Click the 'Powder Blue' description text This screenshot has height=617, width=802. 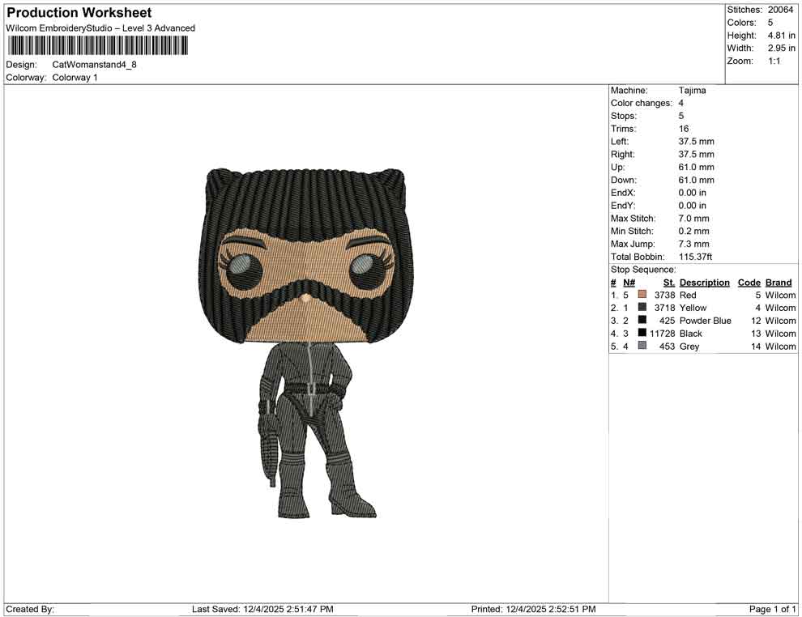(705, 320)
